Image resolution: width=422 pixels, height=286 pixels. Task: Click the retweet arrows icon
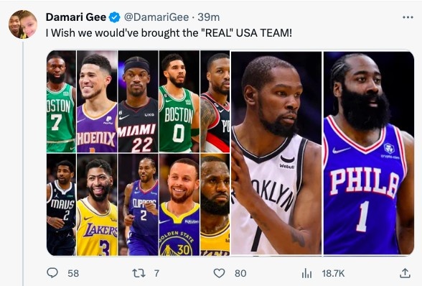[x=139, y=273]
